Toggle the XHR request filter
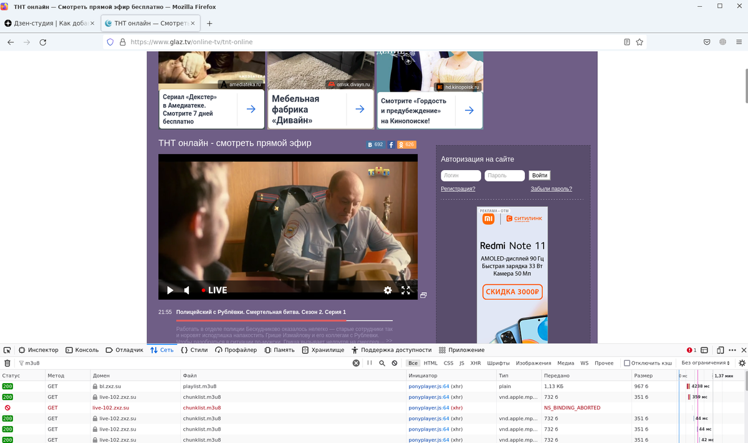The width and height of the screenshot is (748, 443). coord(476,363)
